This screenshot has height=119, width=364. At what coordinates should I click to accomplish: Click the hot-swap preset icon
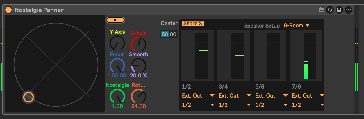pyautogui.click(x=330, y=10)
